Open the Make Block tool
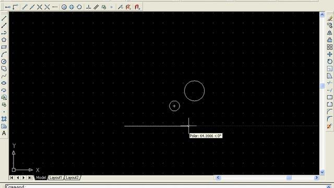 [4, 104]
